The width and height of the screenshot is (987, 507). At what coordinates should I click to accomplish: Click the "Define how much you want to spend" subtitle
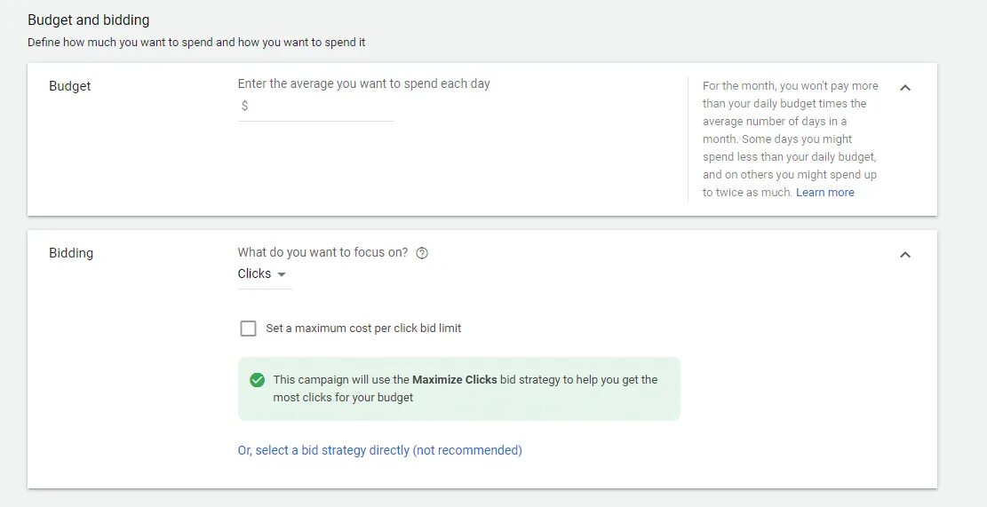[x=196, y=42]
